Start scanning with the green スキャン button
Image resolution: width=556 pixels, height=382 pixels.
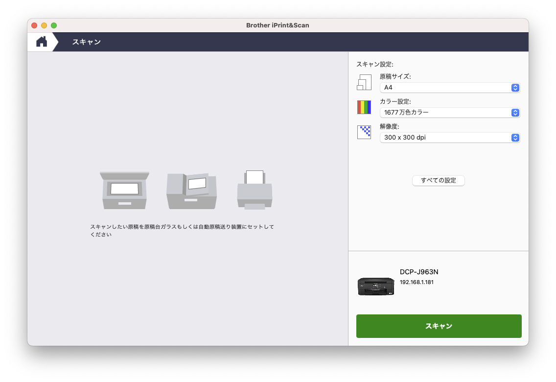pos(439,326)
